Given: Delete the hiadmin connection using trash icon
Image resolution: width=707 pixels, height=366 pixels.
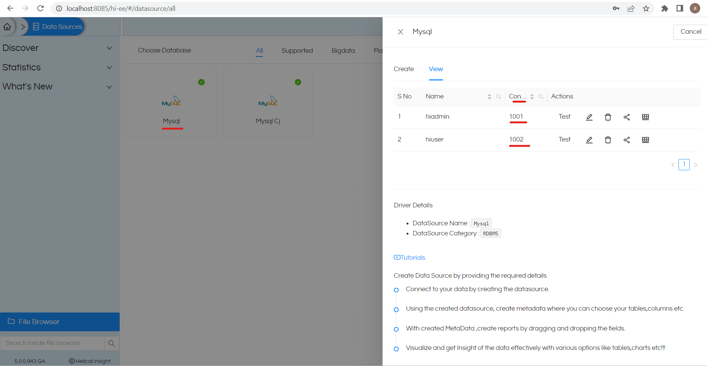Looking at the screenshot, I should point(608,117).
